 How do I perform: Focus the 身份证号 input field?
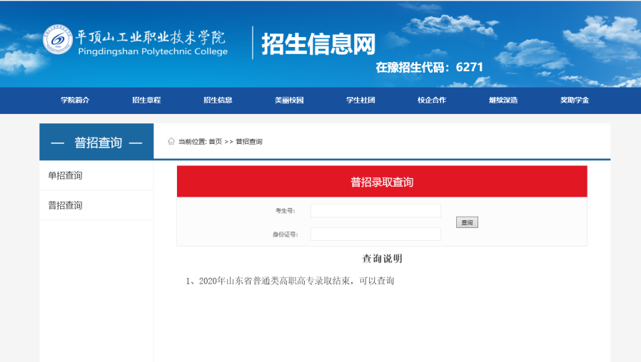pyautogui.click(x=375, y=234)
